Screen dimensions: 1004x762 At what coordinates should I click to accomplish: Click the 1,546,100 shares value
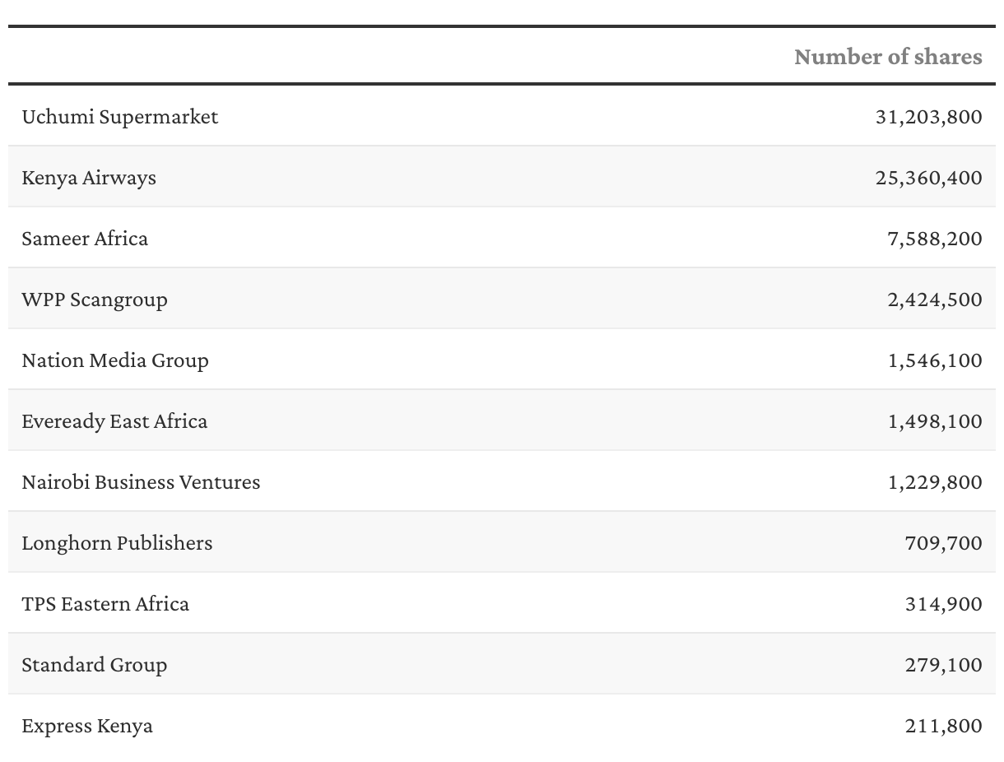[934, 360]
